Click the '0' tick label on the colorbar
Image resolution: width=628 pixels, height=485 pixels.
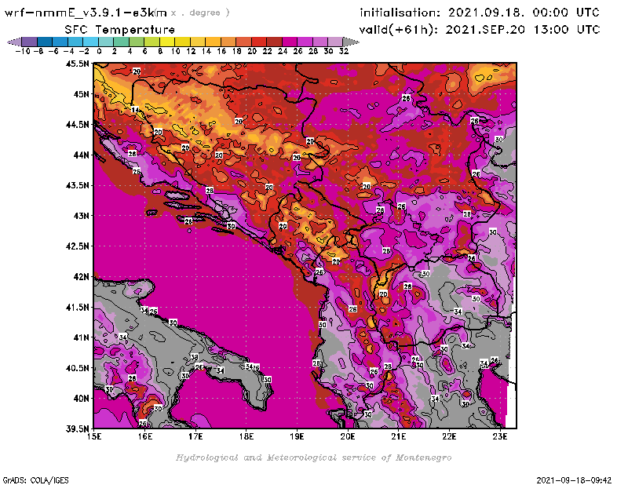[99, 51]
